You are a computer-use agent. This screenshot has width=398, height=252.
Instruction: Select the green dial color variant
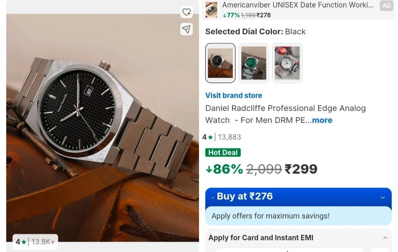(254, 63)
